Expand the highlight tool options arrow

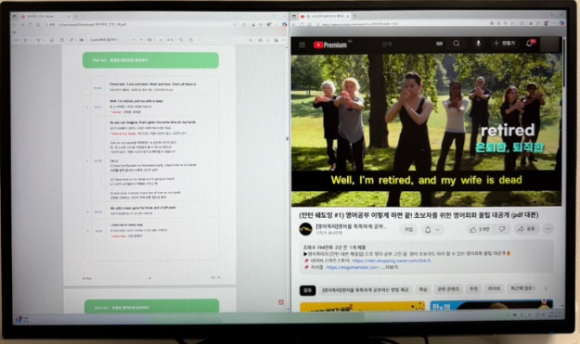pos(31,40)
